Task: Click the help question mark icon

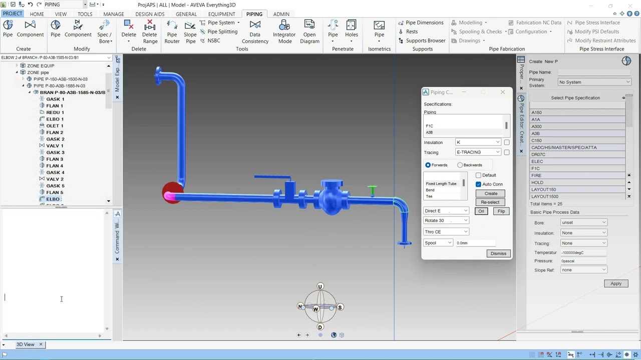Action: coord(636,13)
